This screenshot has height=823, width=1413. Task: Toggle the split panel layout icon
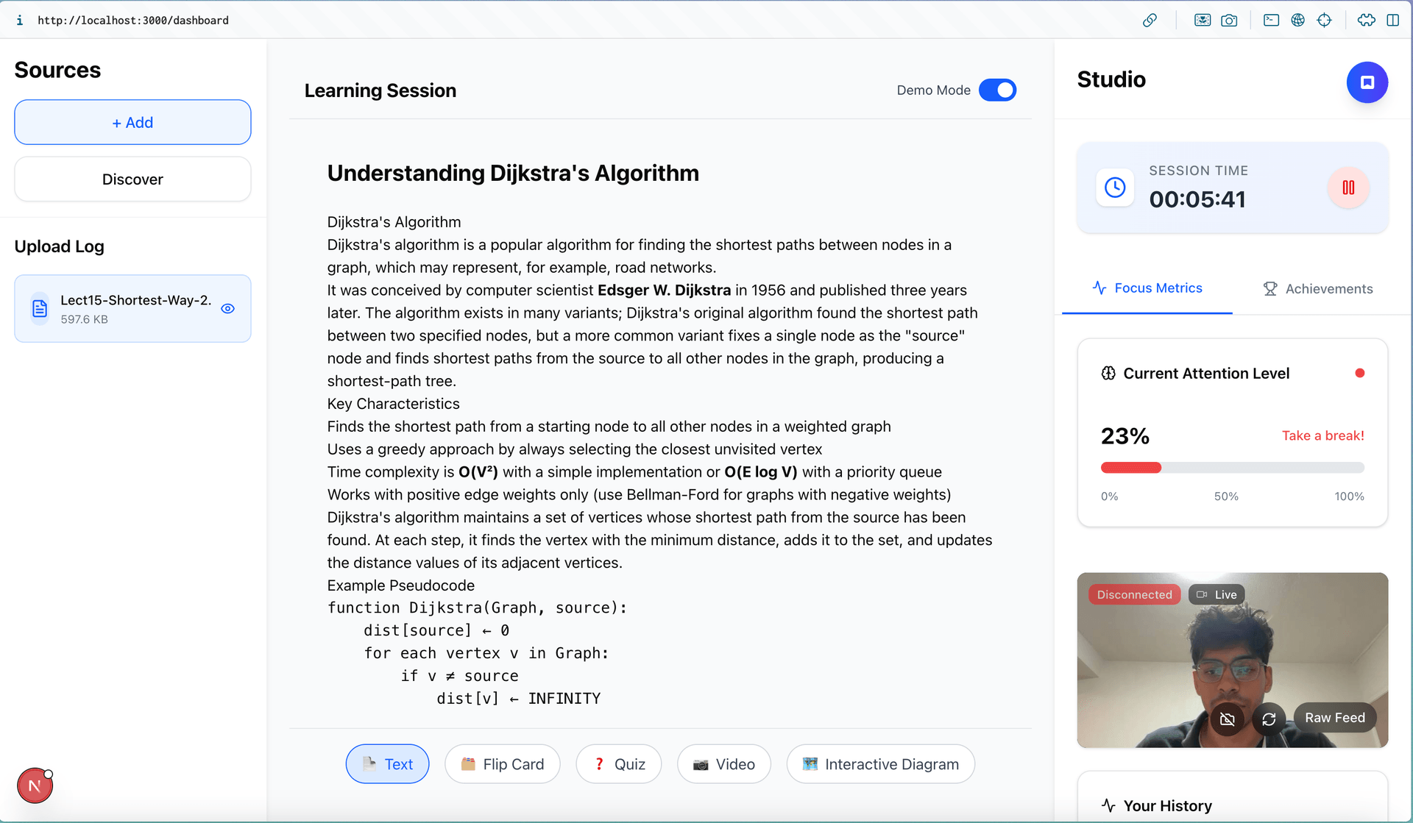pos(1392,20)
